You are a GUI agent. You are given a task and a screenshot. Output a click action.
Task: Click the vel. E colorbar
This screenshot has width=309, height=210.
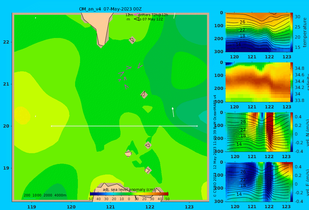(x=292, y=182)
